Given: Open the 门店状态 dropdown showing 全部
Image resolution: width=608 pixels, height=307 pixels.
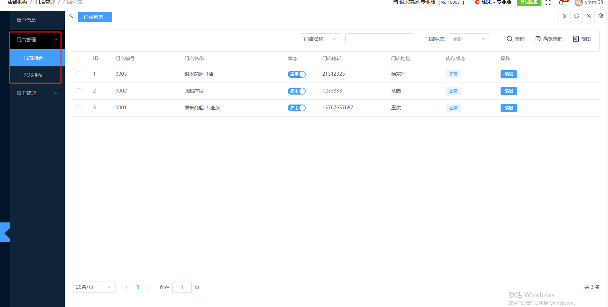Looking at the screenshot, I should coord(469,39).
